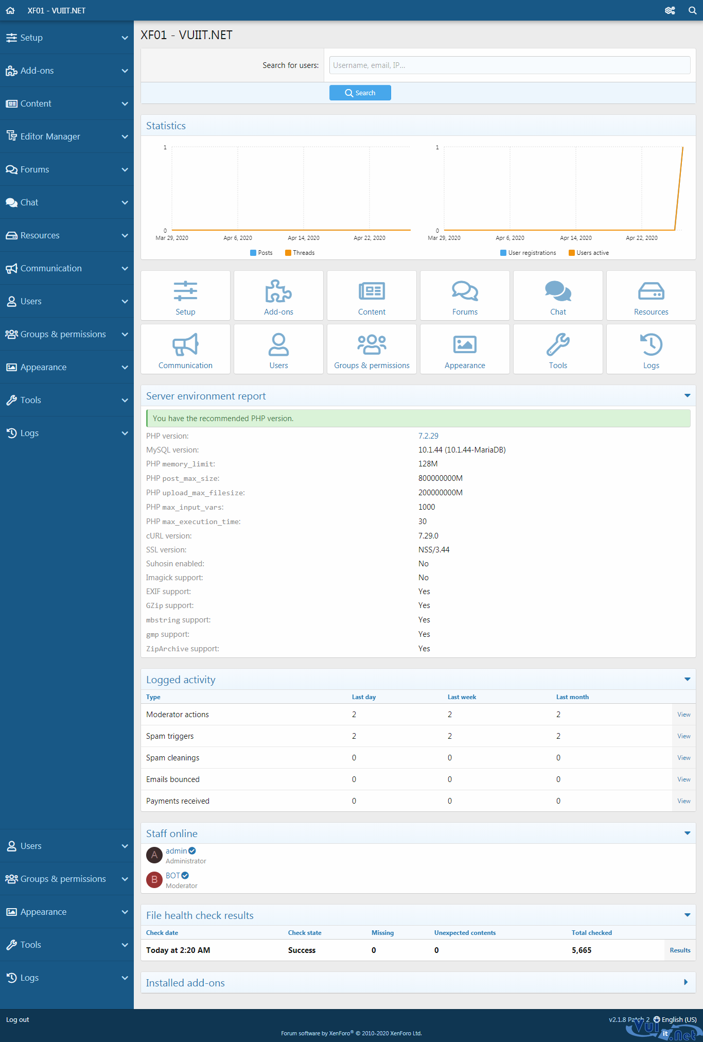Image resolution: width=703 pixels, height=1042 pixels.
Task: Collapse the Logged activity section
Action: (x=687, y=679)
